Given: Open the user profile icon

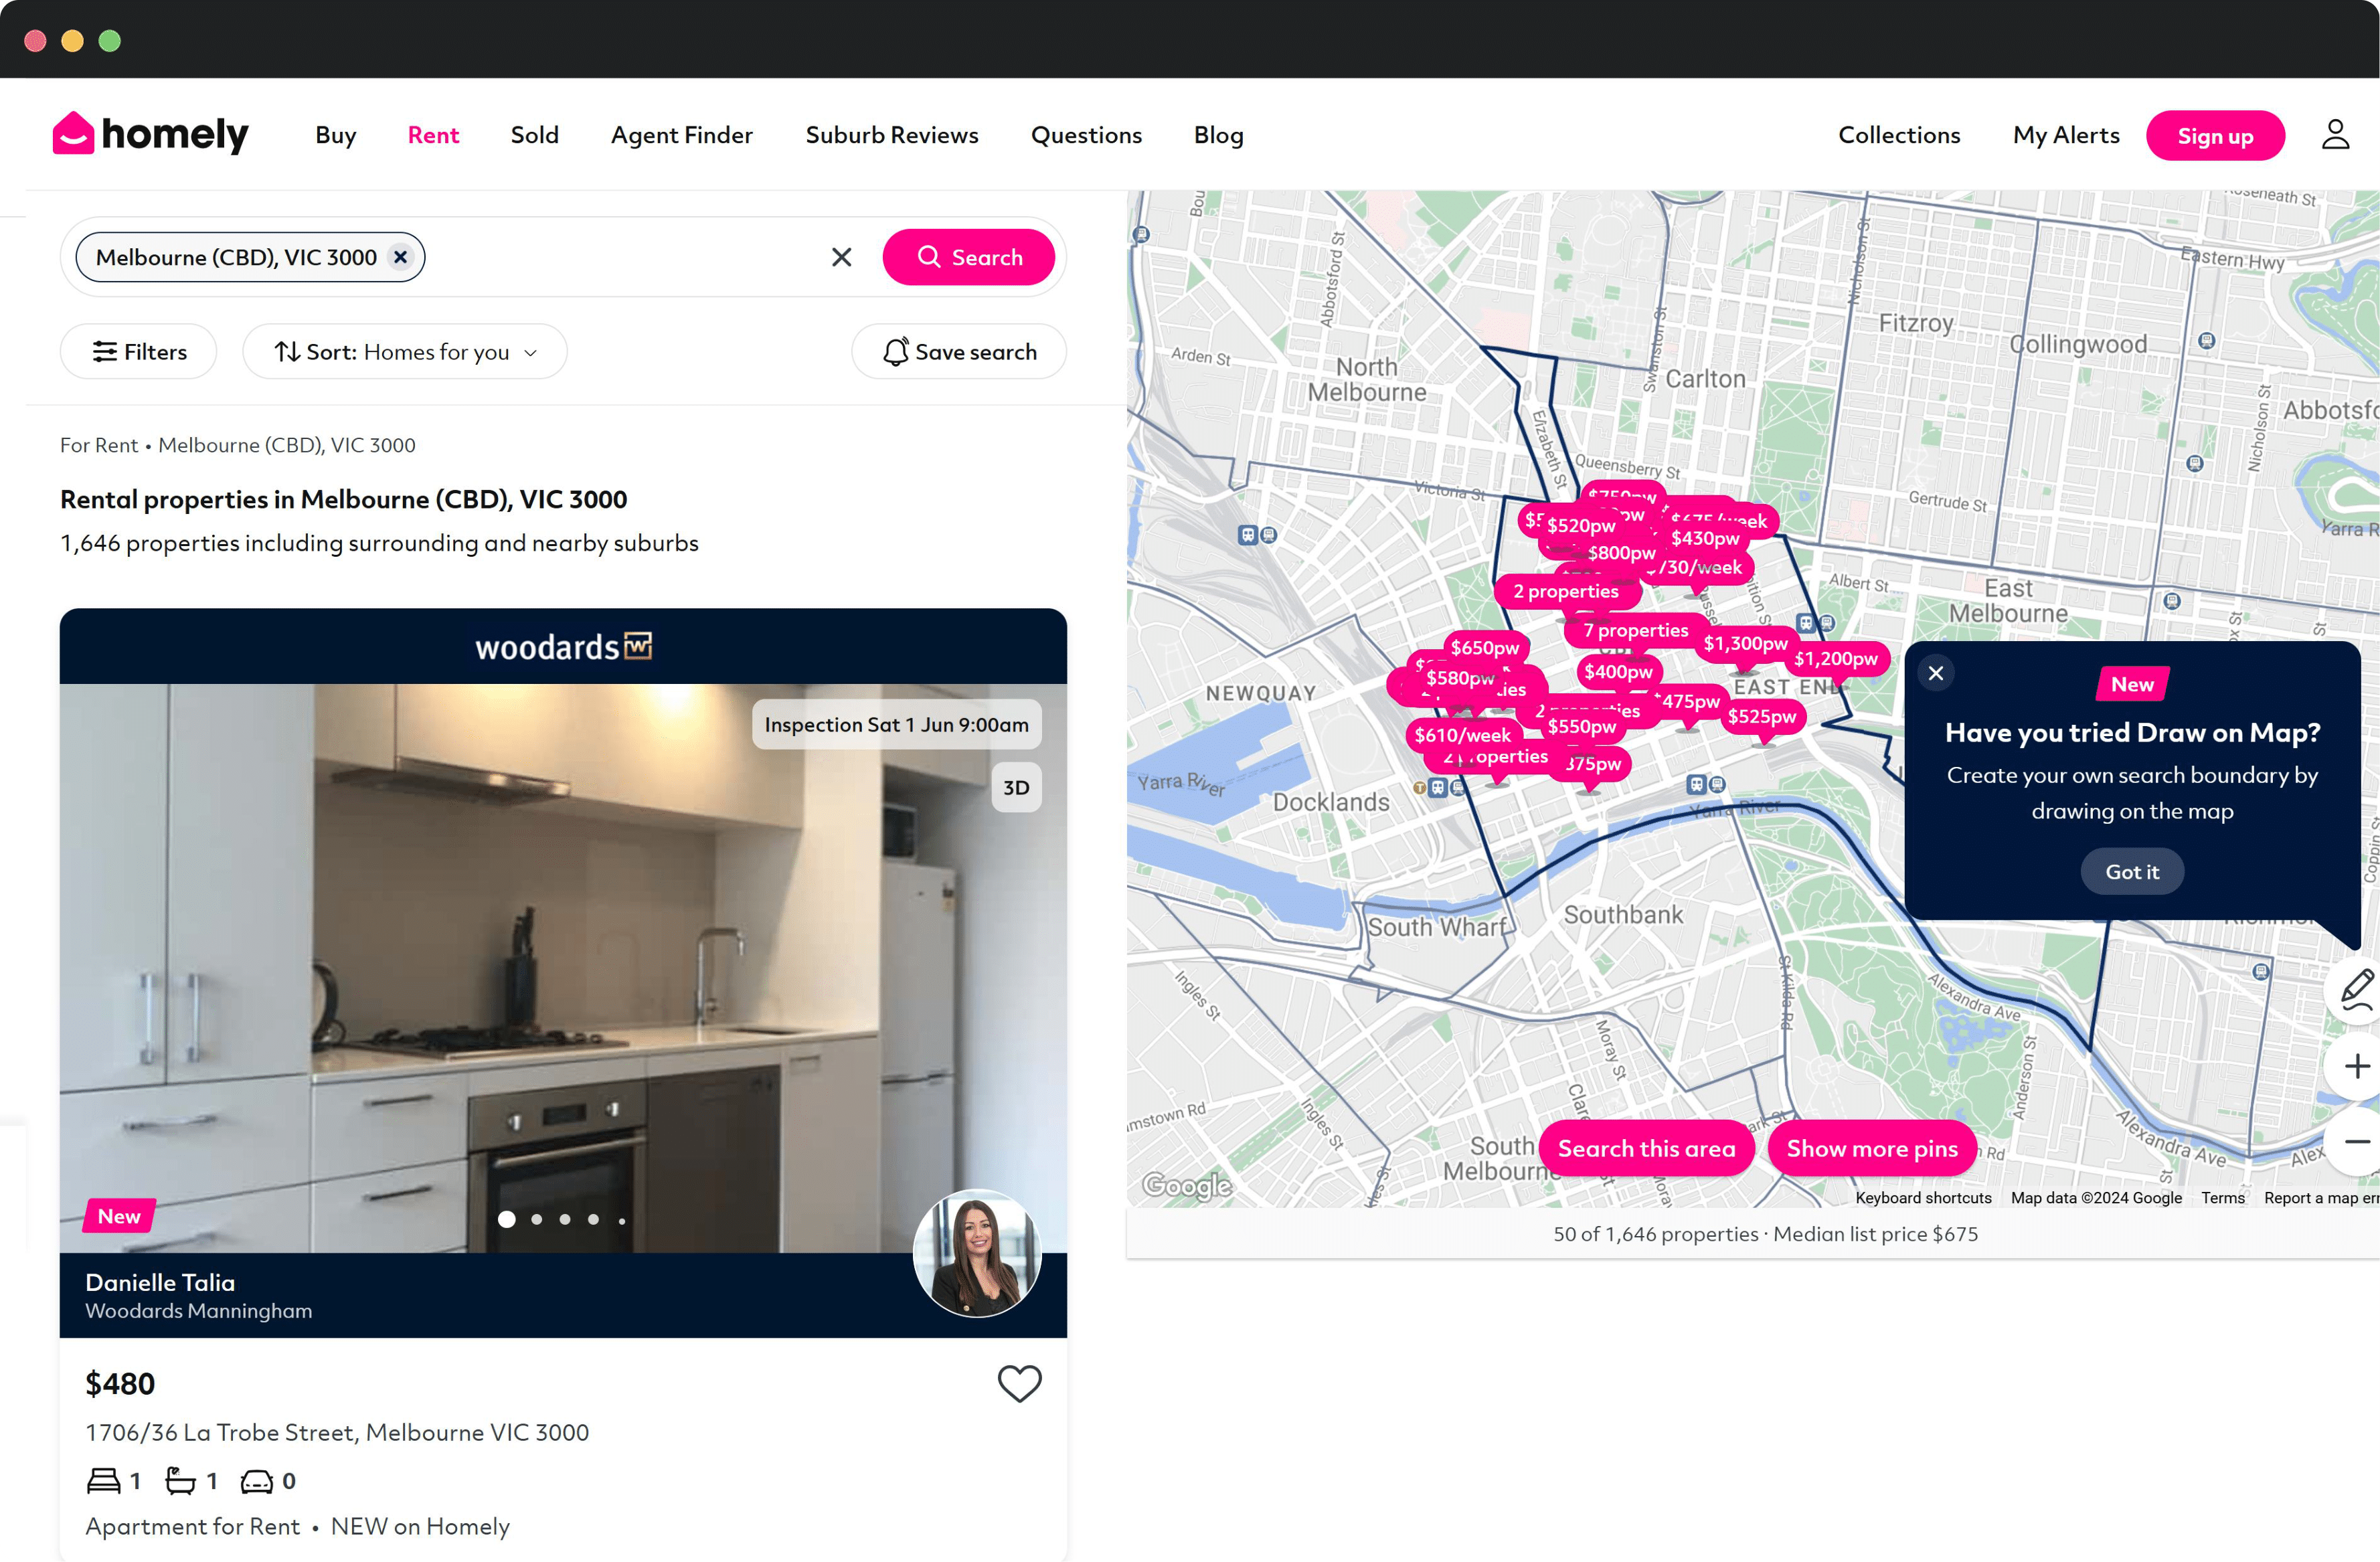Looking at the screenshot, I should (2335, 135).
